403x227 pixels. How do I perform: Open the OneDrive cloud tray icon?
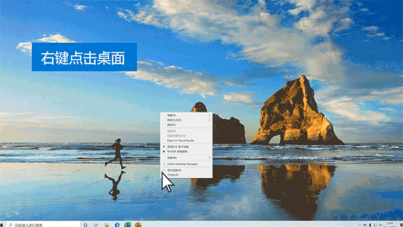[x=365, y=225]
